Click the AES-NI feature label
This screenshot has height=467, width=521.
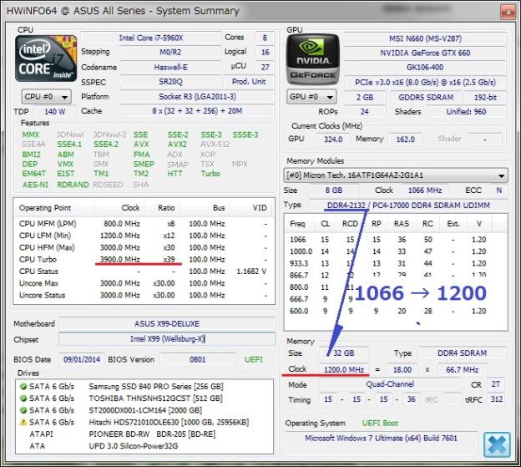point(35,185)
